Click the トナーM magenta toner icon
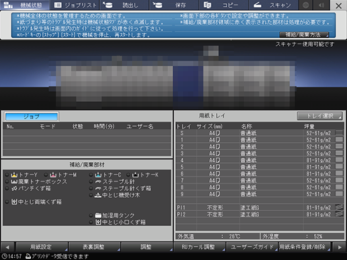 coord(53,175)
